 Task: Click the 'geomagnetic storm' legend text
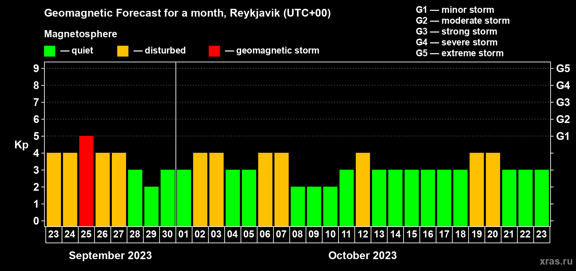pos(278,50)
